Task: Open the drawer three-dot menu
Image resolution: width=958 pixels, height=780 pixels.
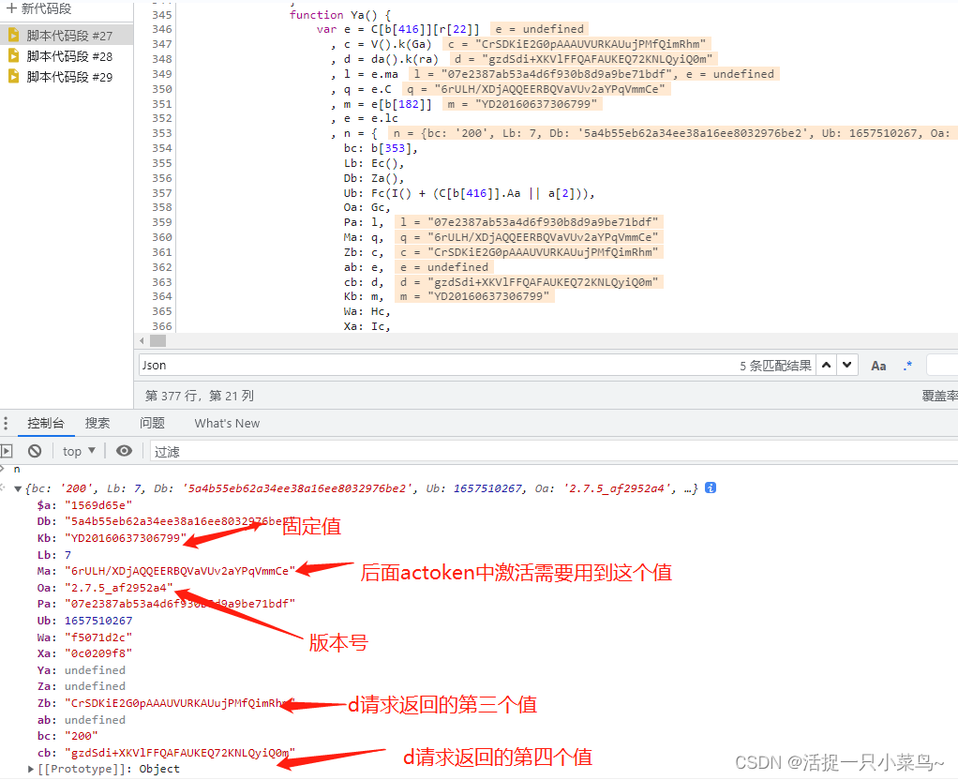Action: coord(7,423)
